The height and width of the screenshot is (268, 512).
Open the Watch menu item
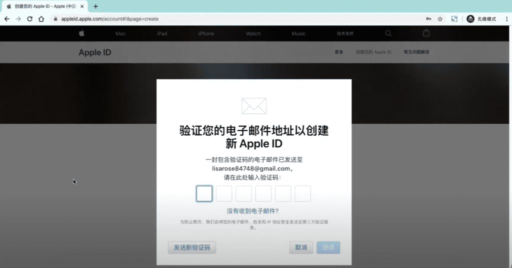253,33
